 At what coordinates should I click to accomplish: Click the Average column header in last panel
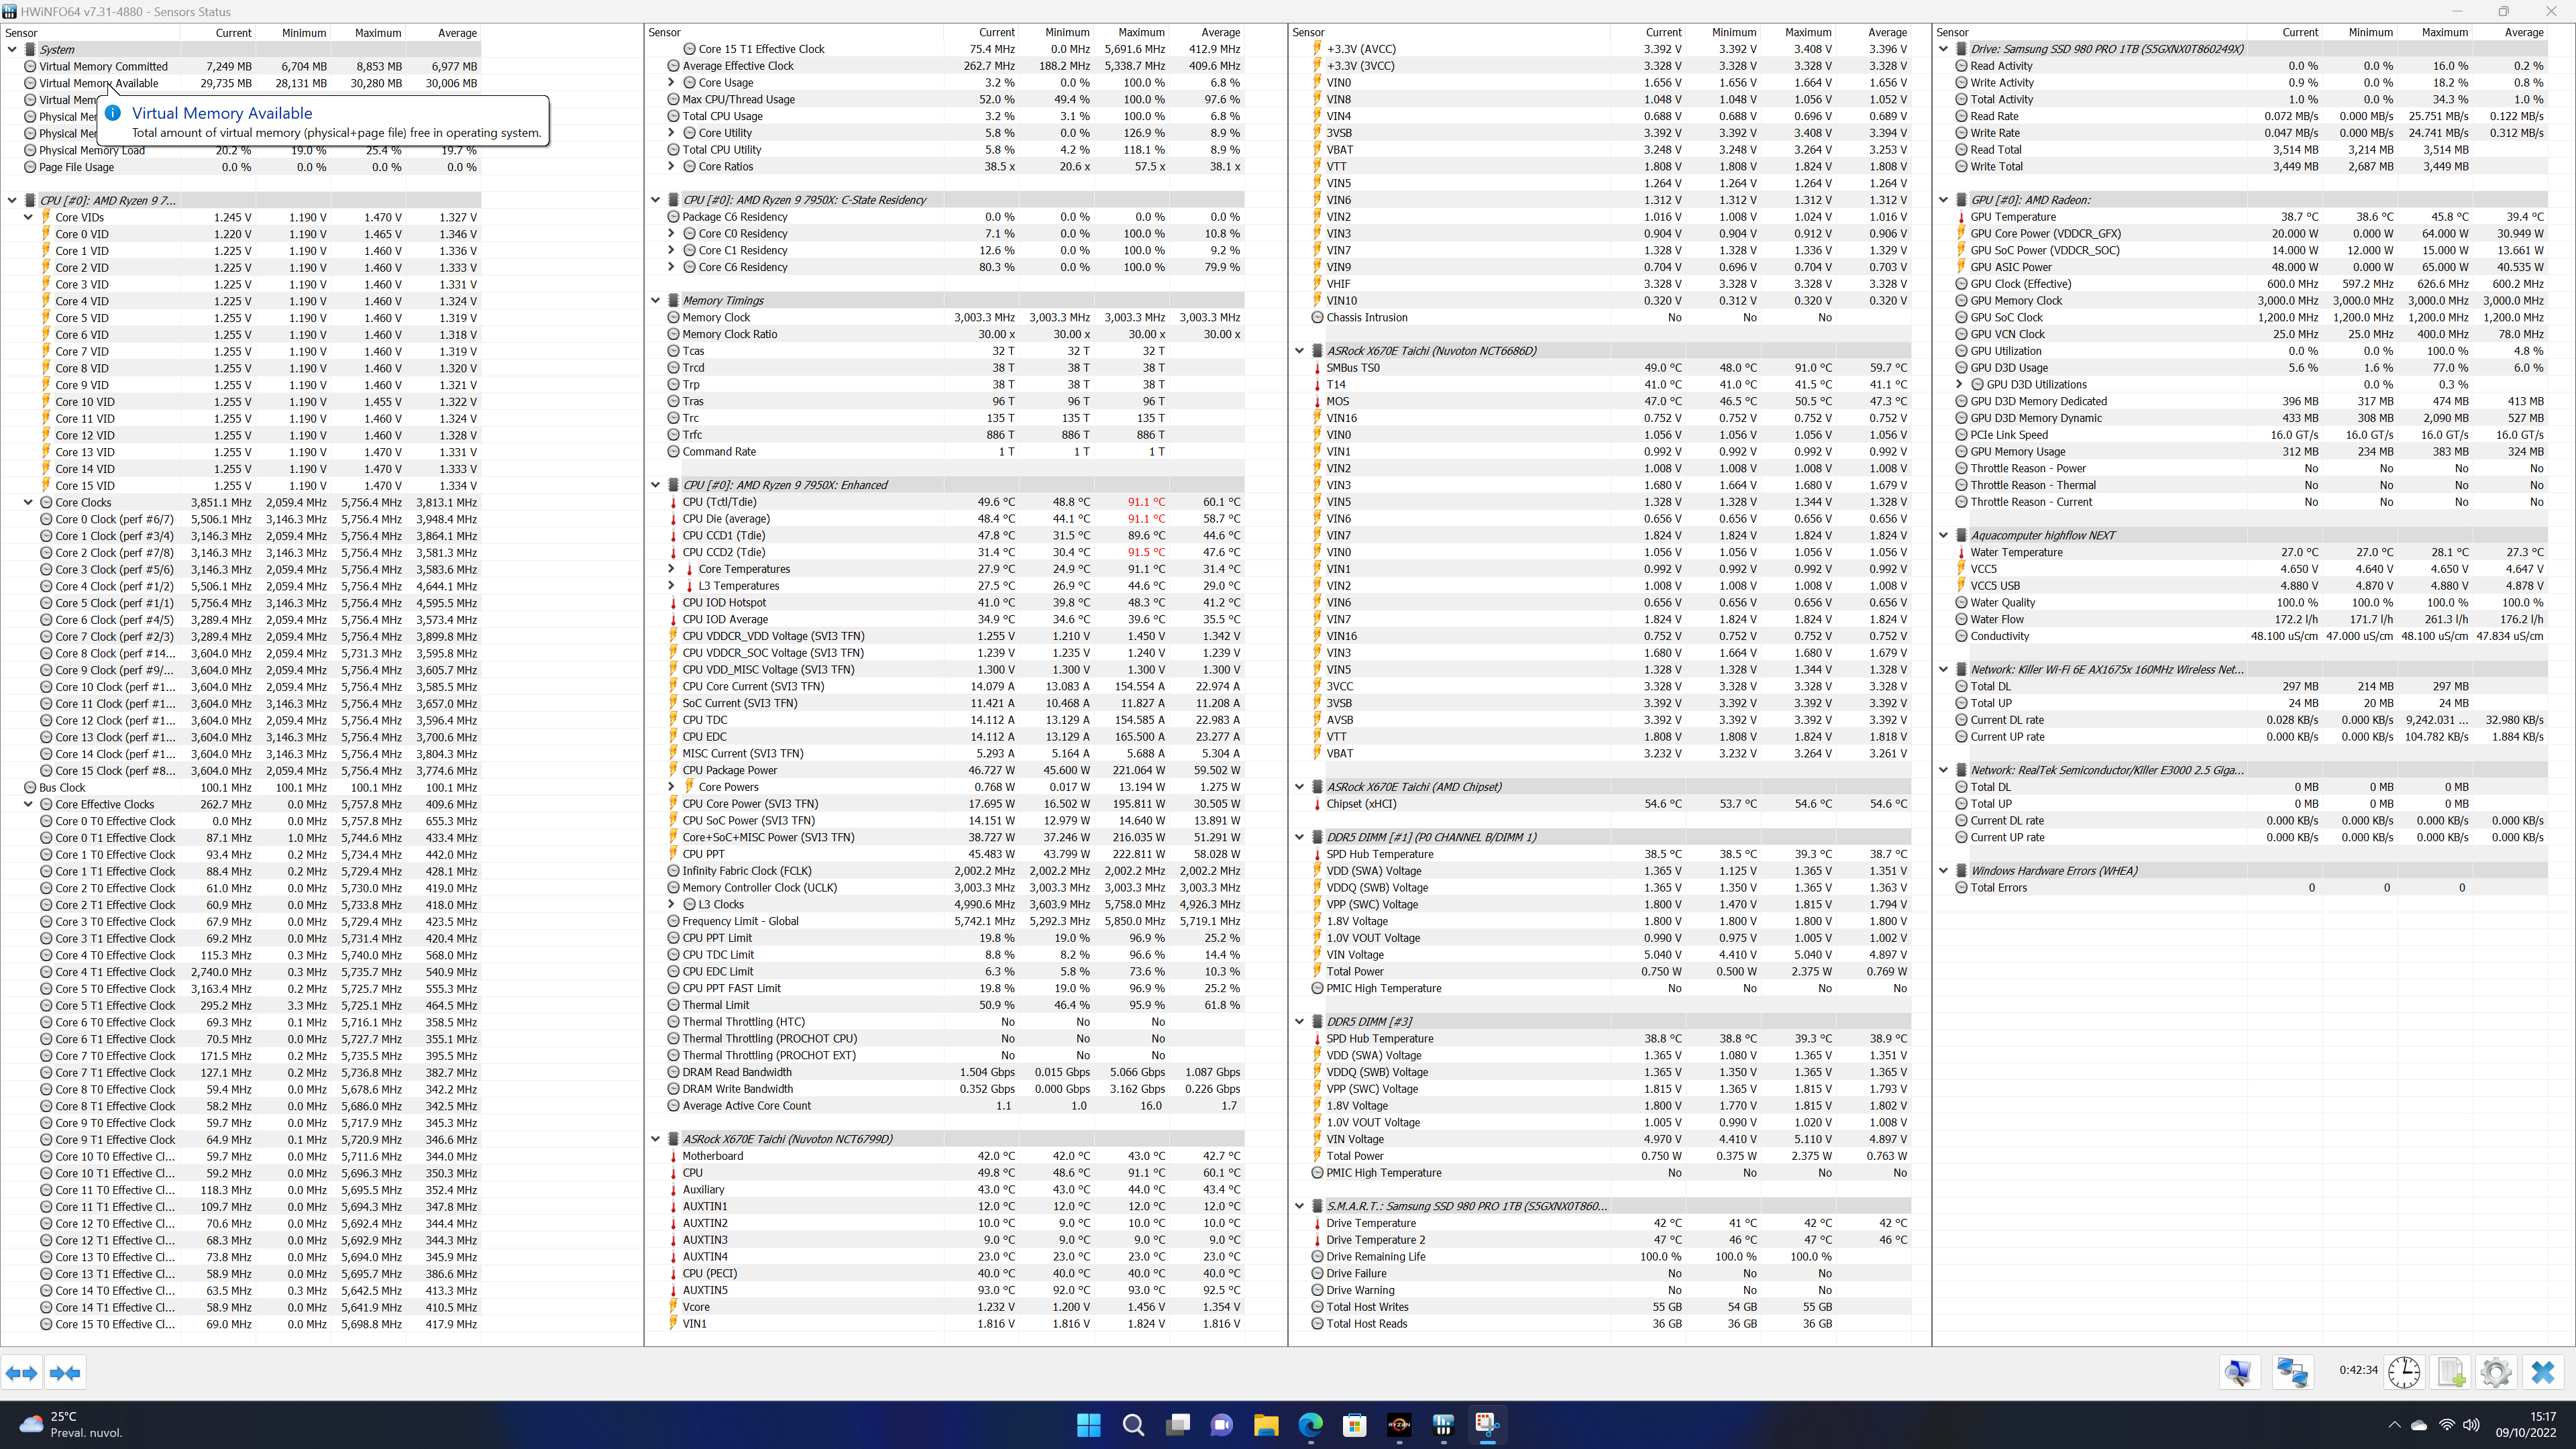pos(2523,33)
